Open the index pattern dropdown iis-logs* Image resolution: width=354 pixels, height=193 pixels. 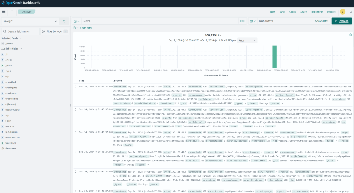[30, 21]
